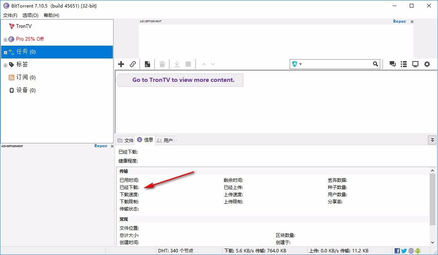Close the sidebar advertisement
Screen dimensions: 438x255
tap(112, 146)
